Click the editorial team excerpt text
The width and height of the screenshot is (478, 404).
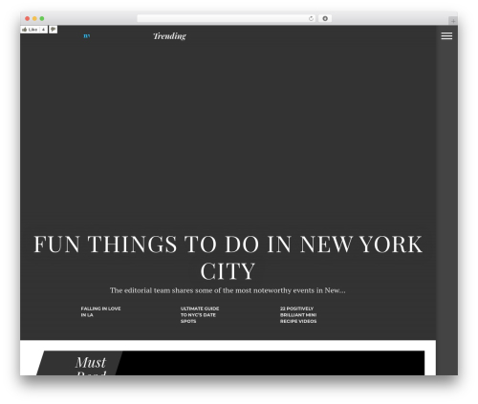point(228,290)
